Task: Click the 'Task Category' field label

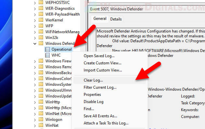Action: tap(193, 103)
